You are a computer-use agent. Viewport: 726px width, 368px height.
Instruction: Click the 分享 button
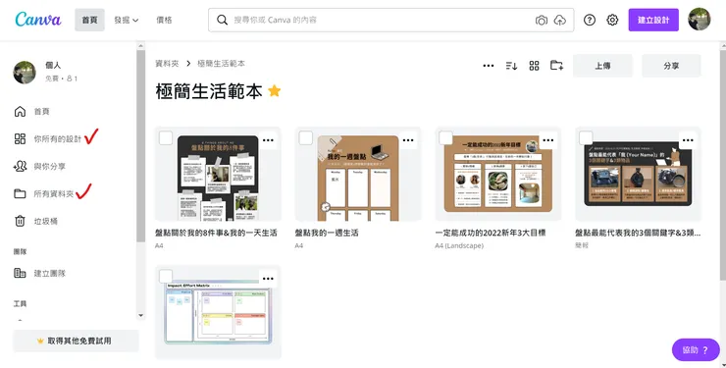(x=671, y=66)
